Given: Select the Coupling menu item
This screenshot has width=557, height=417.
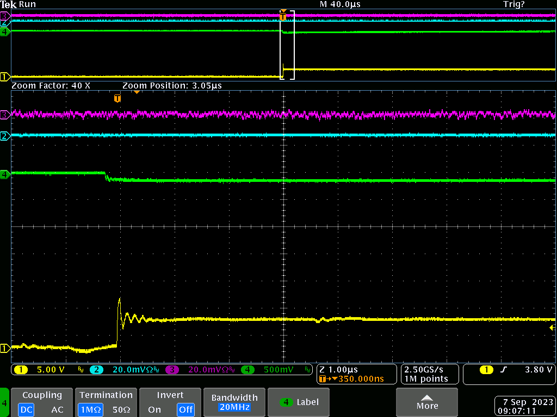Looking at the screenshot, I should (42, 395).
